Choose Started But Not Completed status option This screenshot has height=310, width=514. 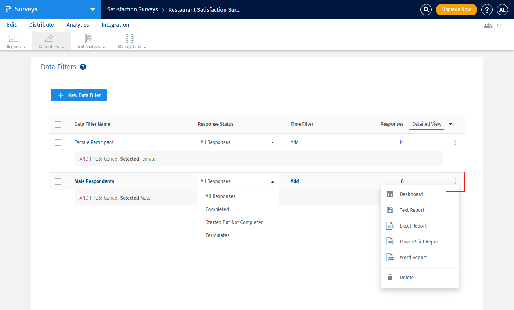(234, 222)
